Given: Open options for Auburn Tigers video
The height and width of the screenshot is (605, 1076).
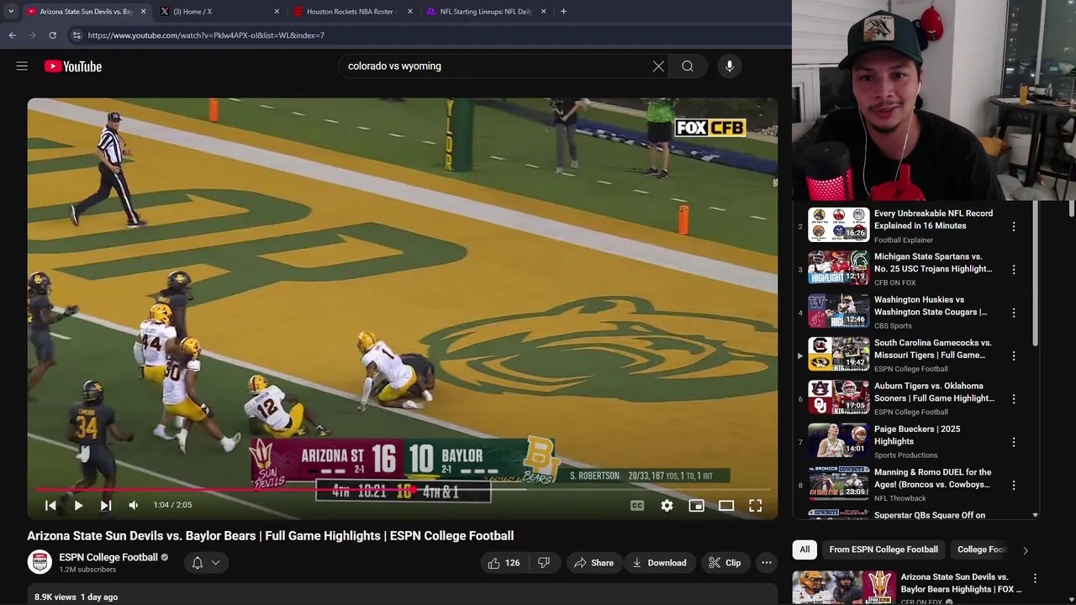Looking at the screenshot, I should (x=1014, y=399).
